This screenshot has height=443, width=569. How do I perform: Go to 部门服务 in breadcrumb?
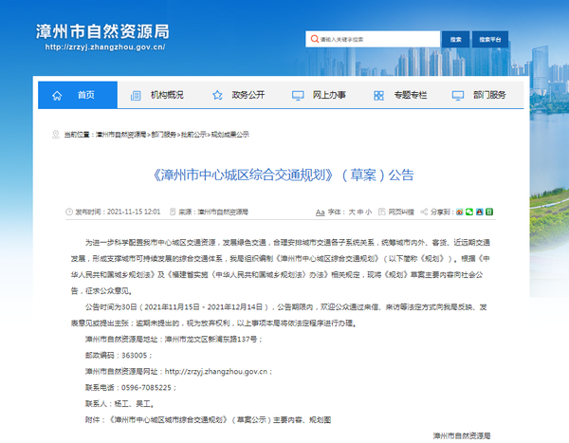163,135
